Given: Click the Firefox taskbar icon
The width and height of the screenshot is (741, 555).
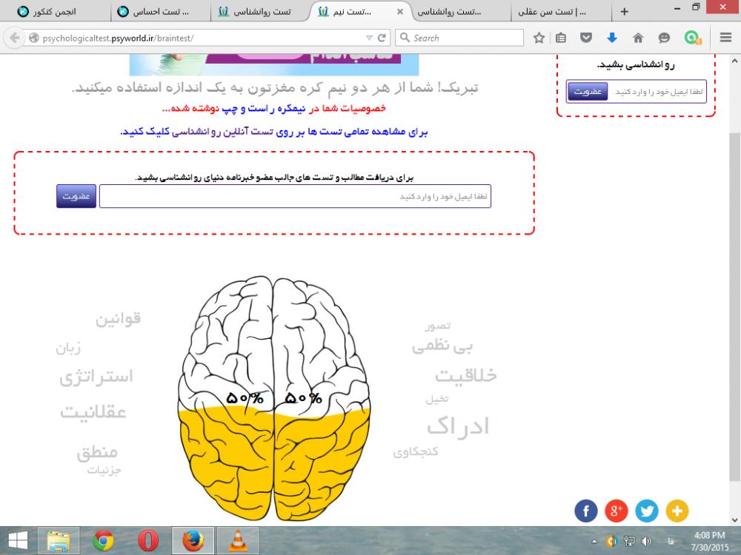Looking at the screenshot, I should [193, 540].
